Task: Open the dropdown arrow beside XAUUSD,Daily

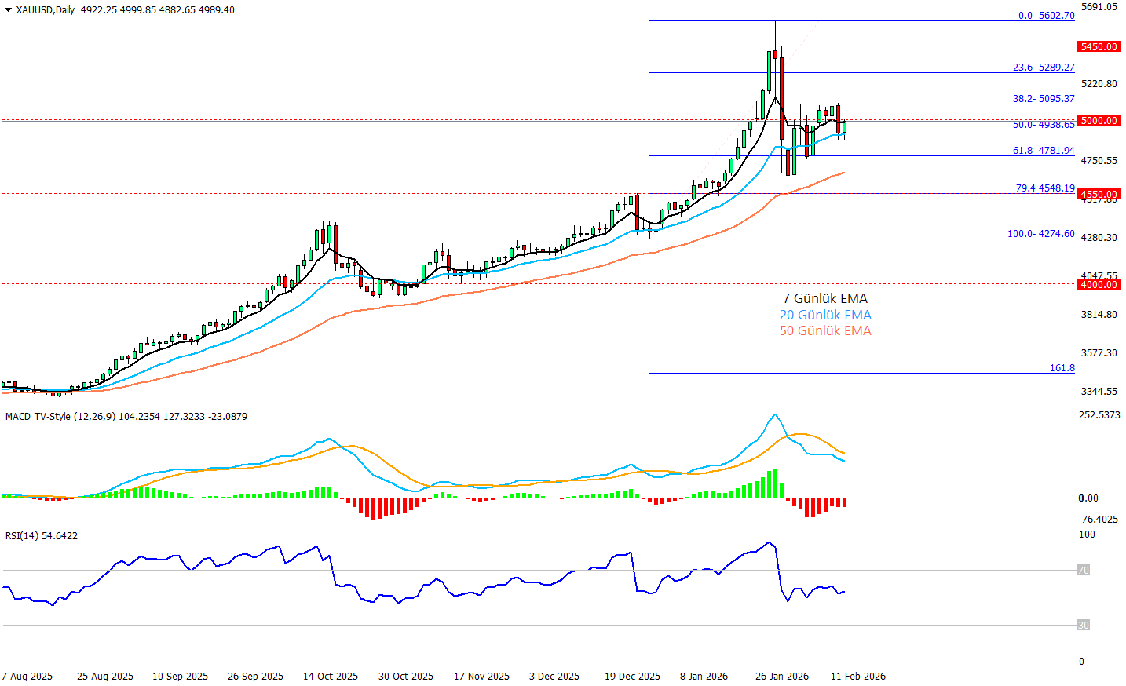Action: click(x=8, y=10)
